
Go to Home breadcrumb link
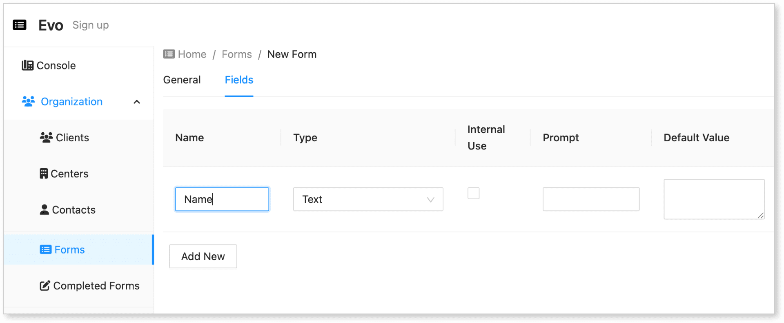[x=192, y=54]
